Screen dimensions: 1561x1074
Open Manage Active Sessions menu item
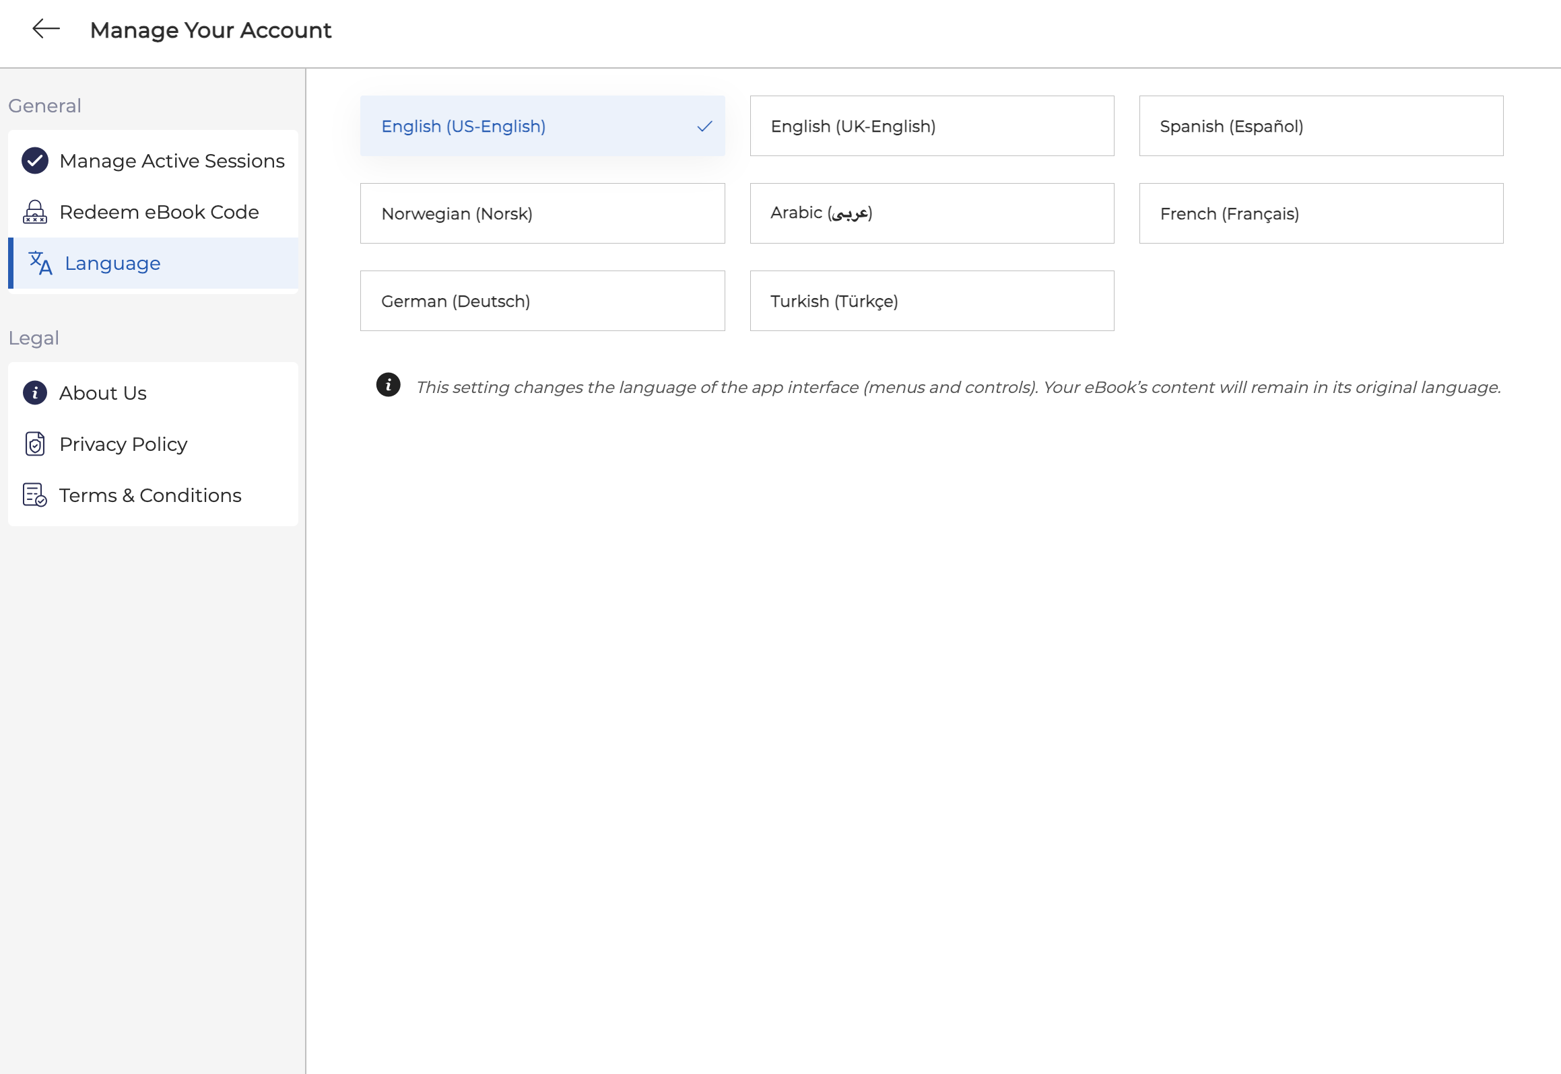pyautogui.click(x=172, y=161)
